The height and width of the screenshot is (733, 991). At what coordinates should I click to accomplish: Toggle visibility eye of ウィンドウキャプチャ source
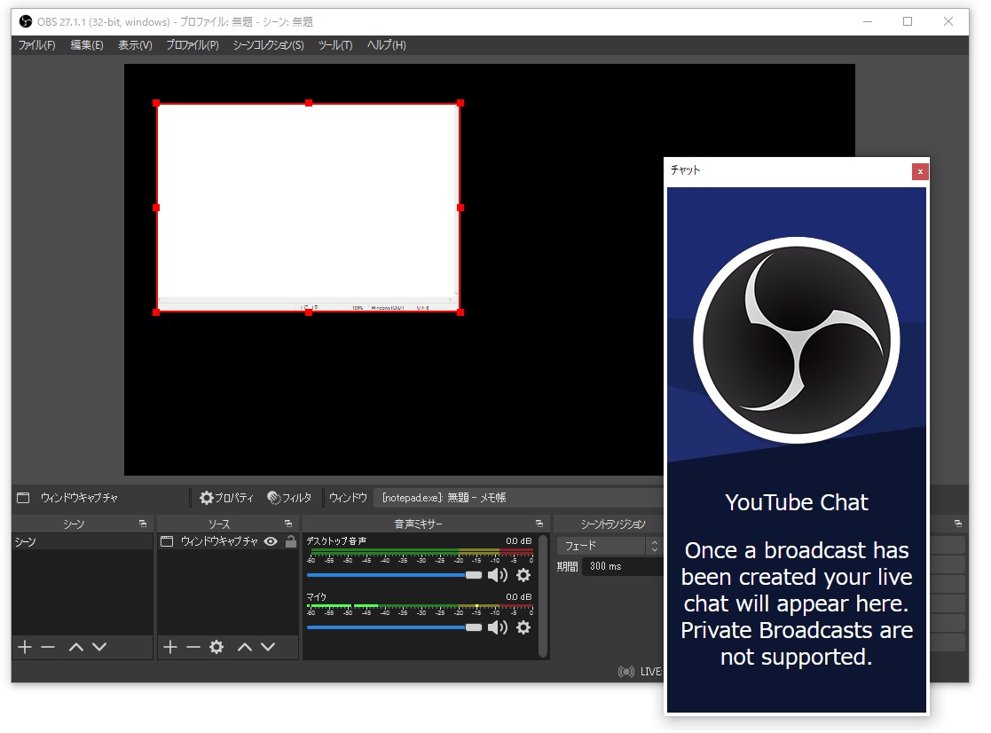pos(271,541)
